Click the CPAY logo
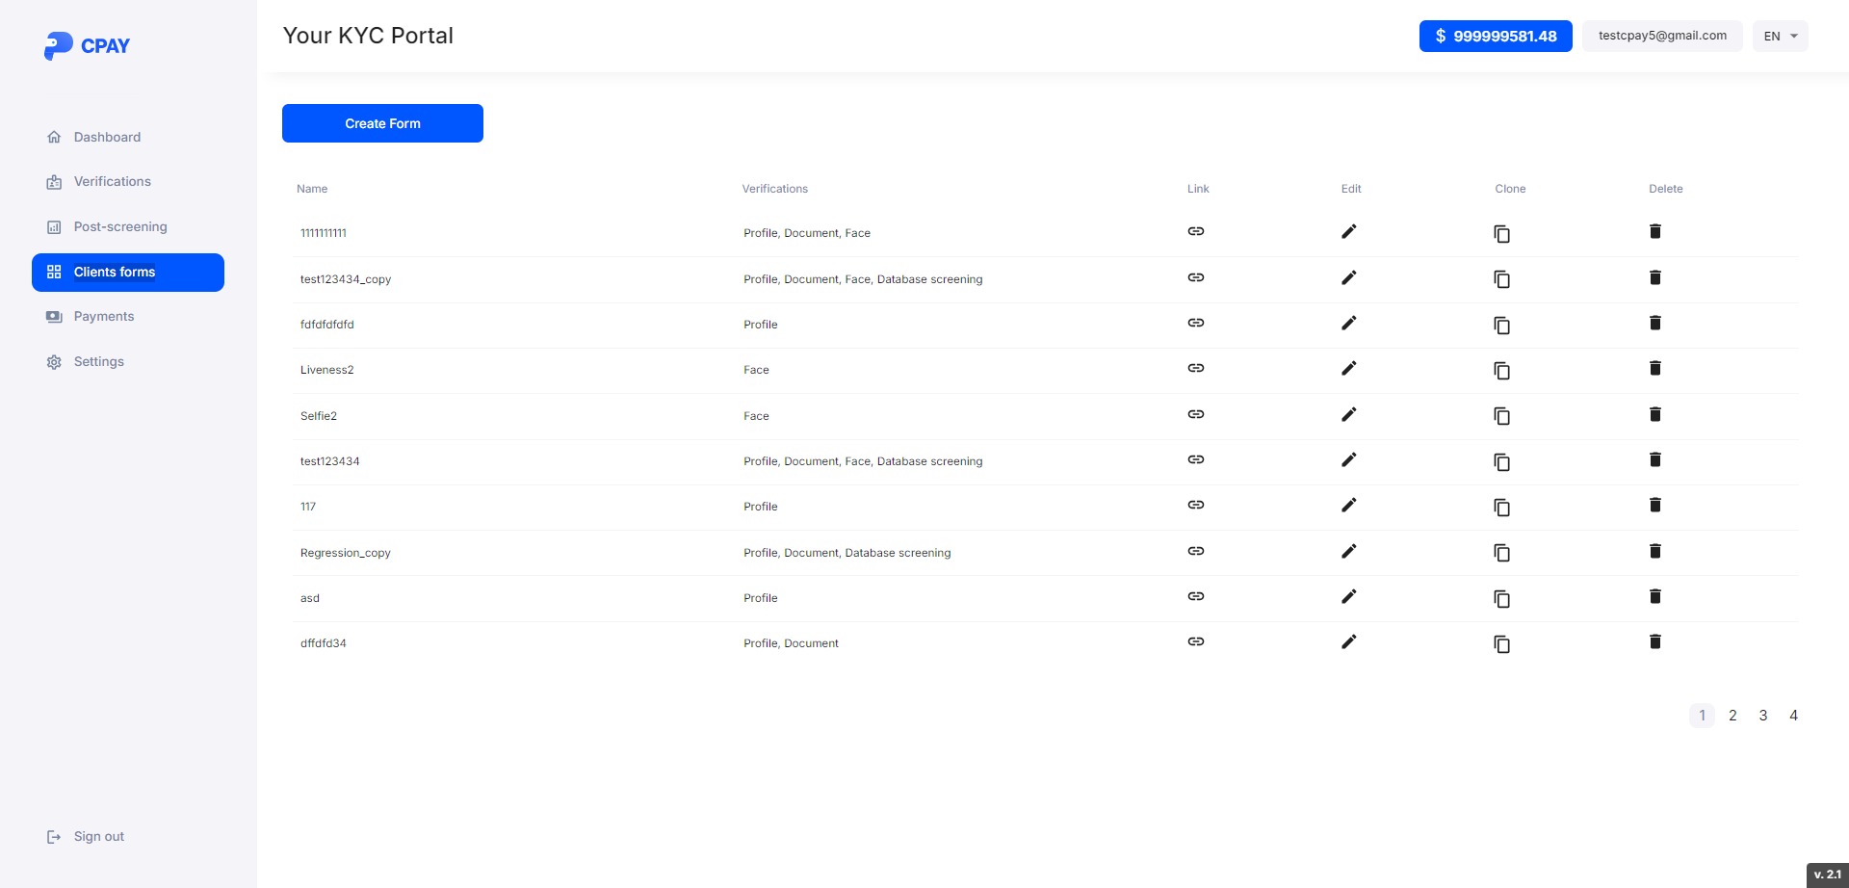Screen dimensions: 1849x888 pos(87,45)
